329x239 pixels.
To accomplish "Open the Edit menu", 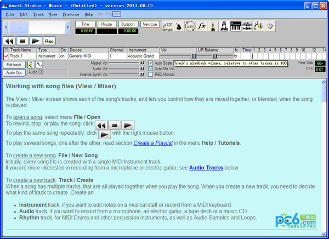I will point(24,14).
